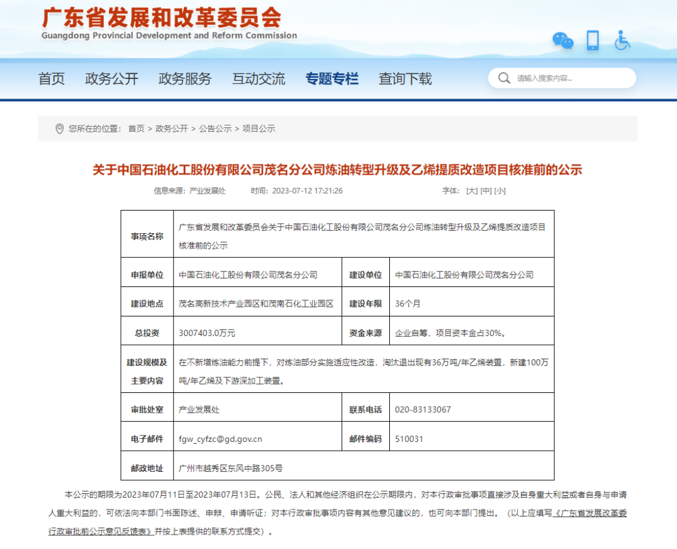The image size is (677, 549).
Task: Click the location pin breadcrumb icon
Action: (x=60, y=128)
